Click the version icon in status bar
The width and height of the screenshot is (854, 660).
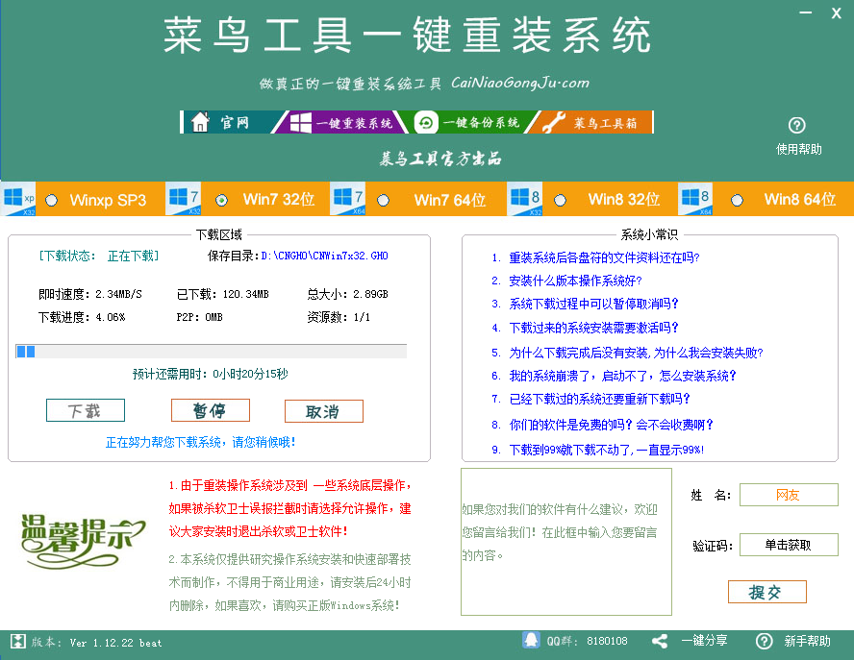(x=18, y=641)
